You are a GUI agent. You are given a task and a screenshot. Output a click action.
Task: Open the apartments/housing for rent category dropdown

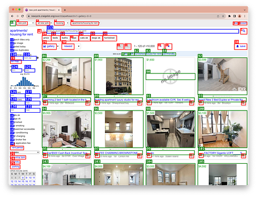pos(85,23)
